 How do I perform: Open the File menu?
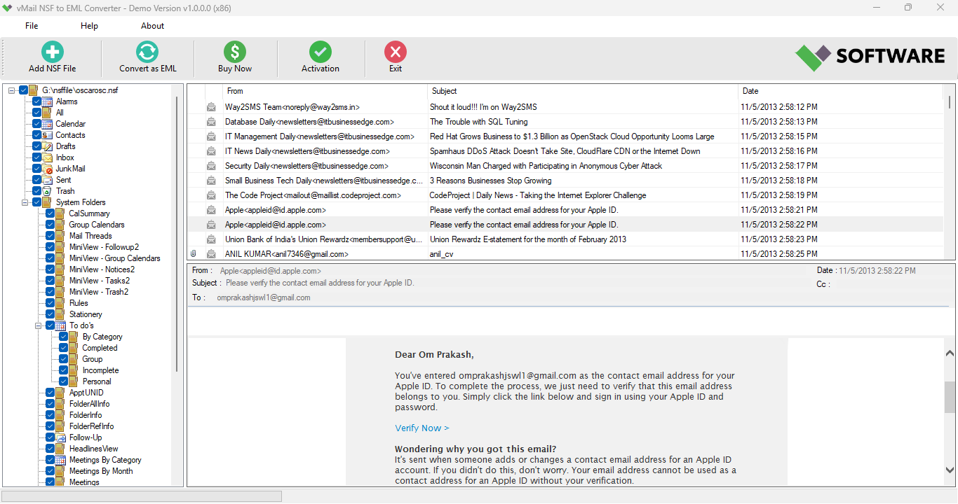pos(31,25)
